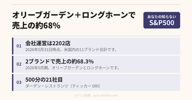Click the heading 2ブランドで売上の約68.3%

pyautogui.click(x=59, y=61)
